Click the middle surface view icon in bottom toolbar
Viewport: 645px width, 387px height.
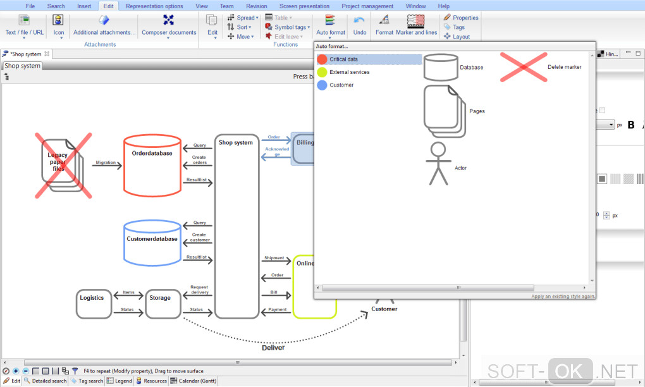pyautogui.click(x=46, y=371)
